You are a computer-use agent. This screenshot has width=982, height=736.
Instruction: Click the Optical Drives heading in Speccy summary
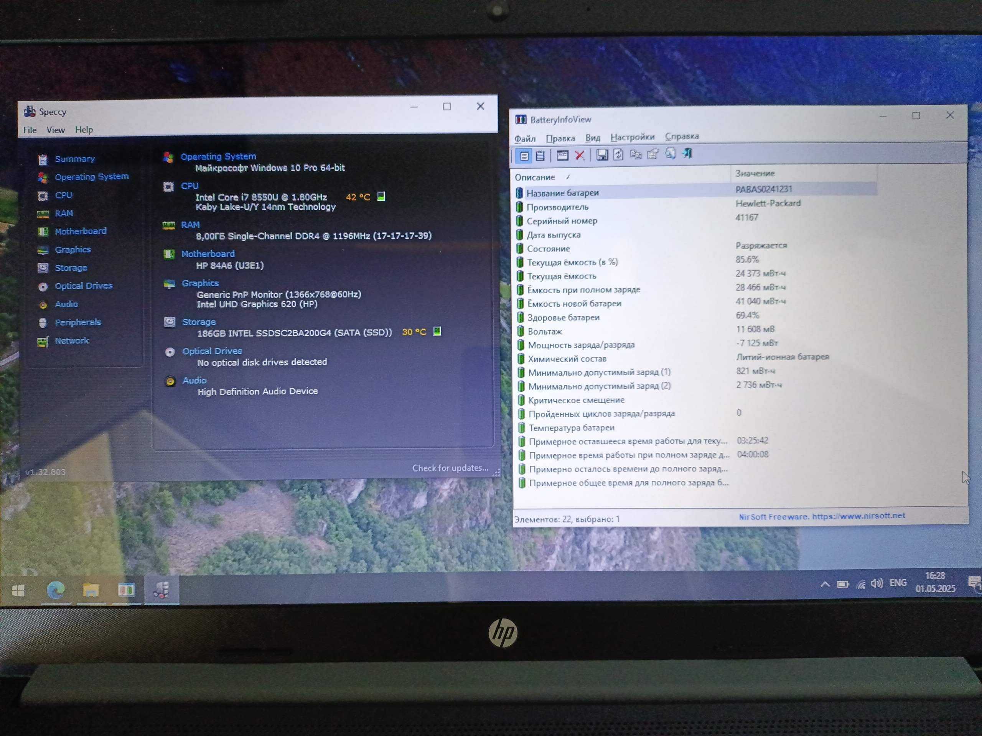212,351
